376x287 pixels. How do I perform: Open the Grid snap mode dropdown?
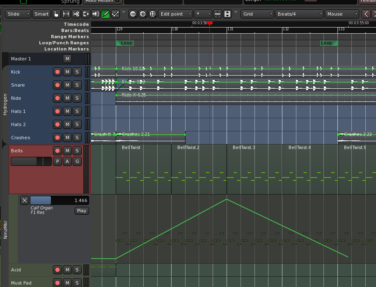tap(257, 14)
